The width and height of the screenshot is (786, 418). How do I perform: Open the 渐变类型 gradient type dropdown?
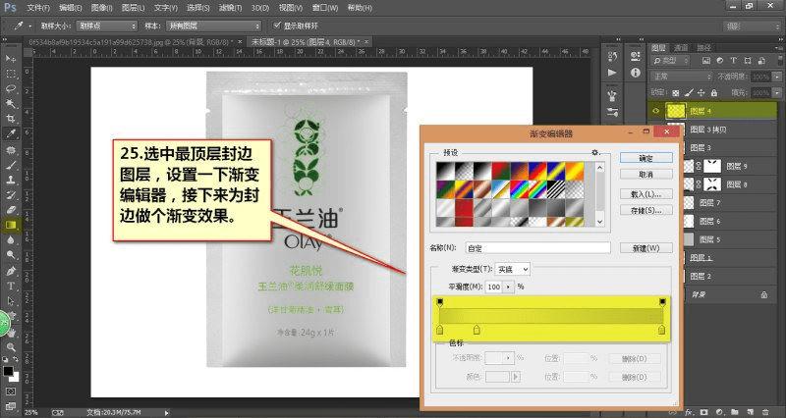512,269
